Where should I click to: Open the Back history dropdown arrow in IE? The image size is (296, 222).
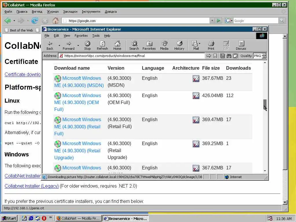[59, 45]
